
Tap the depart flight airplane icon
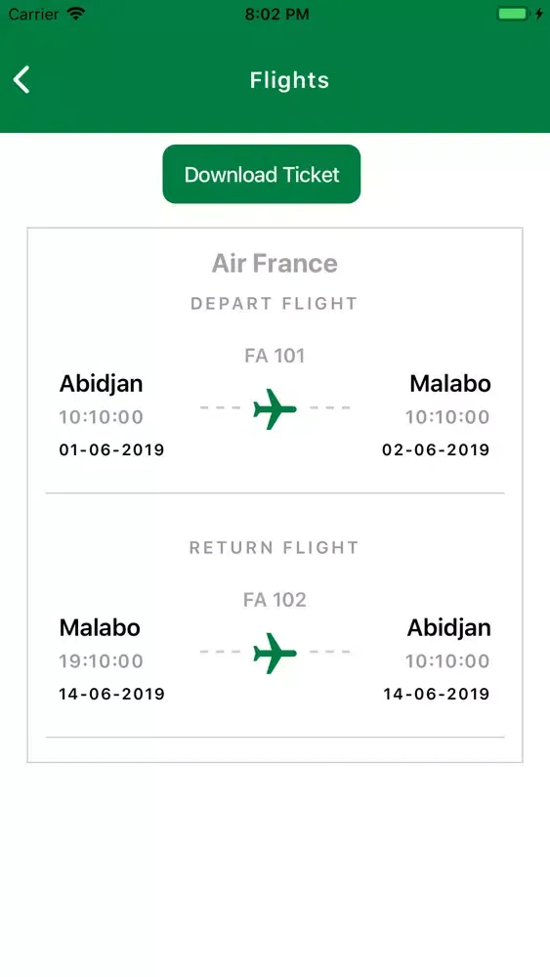[275, 408]
